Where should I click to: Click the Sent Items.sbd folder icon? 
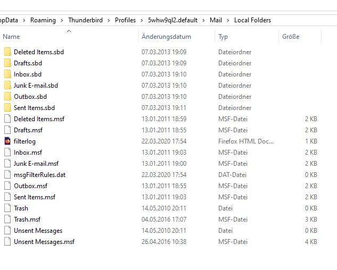(x=7, y=108)
